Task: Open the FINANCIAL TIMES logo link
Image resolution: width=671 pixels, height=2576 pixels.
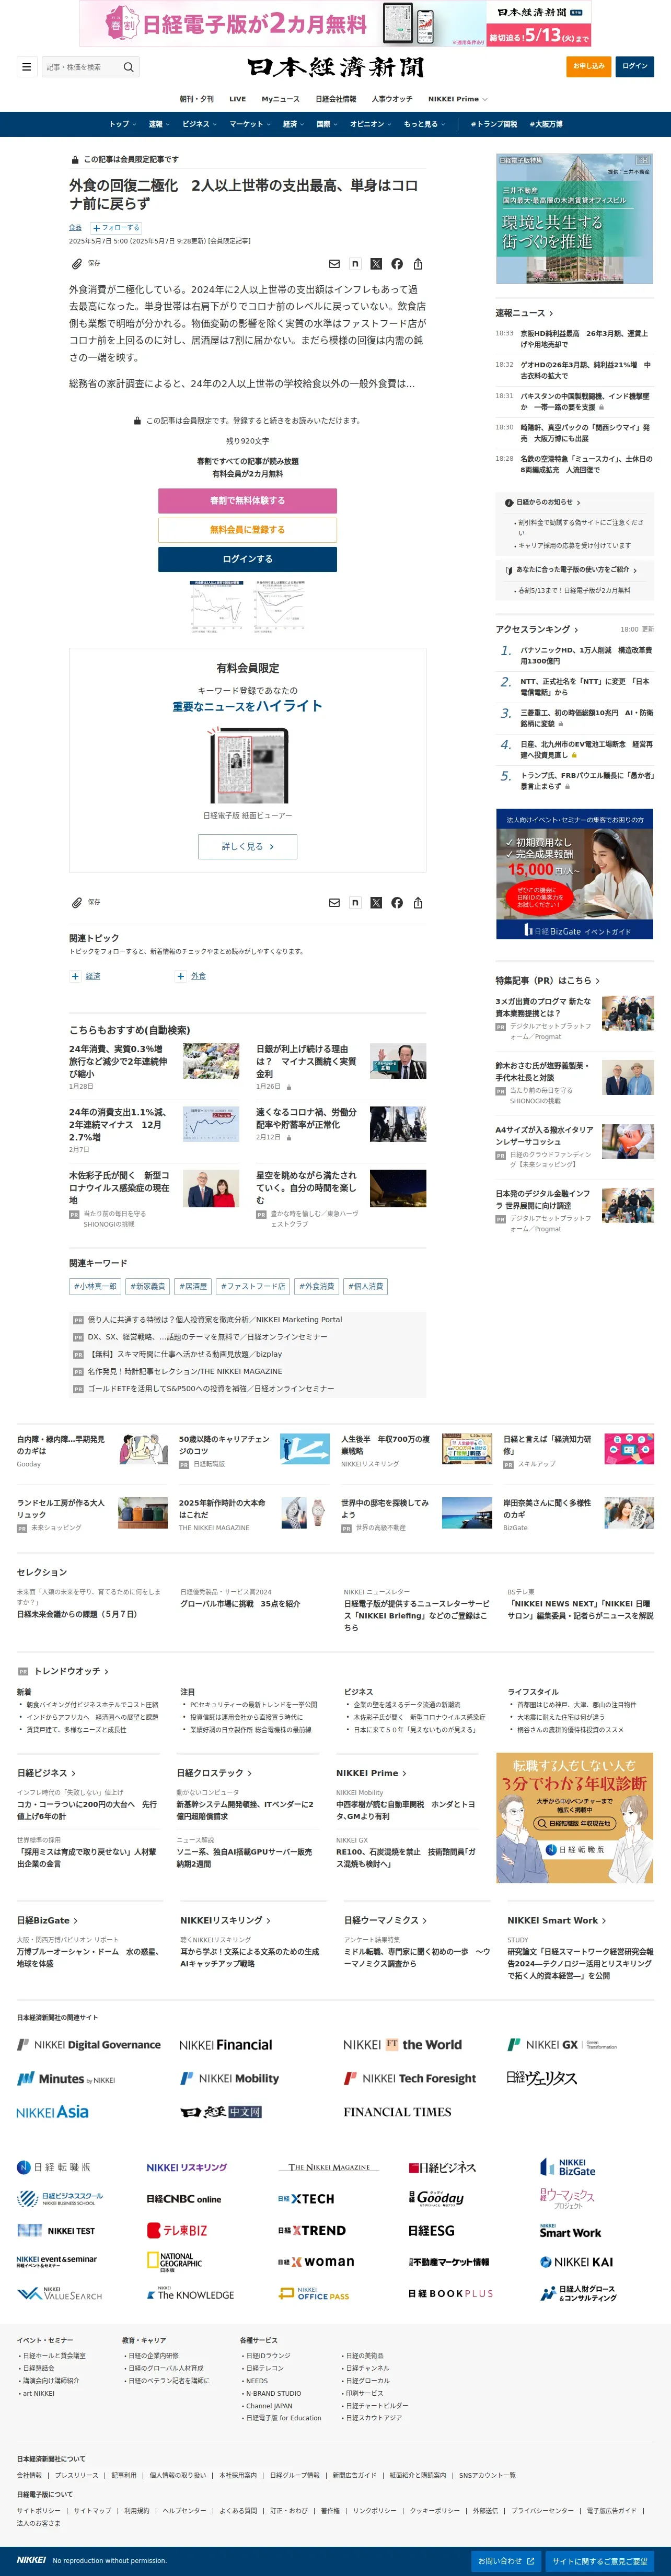Action: (x=397, y=2112)
